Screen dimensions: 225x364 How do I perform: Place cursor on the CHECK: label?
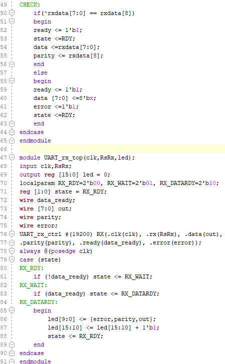(x=30, y=4)
